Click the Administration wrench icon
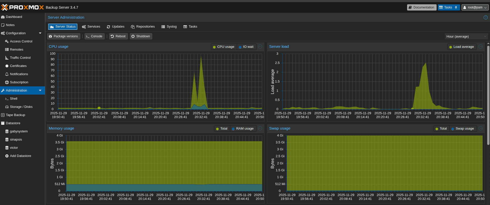 tap(3, 90)
